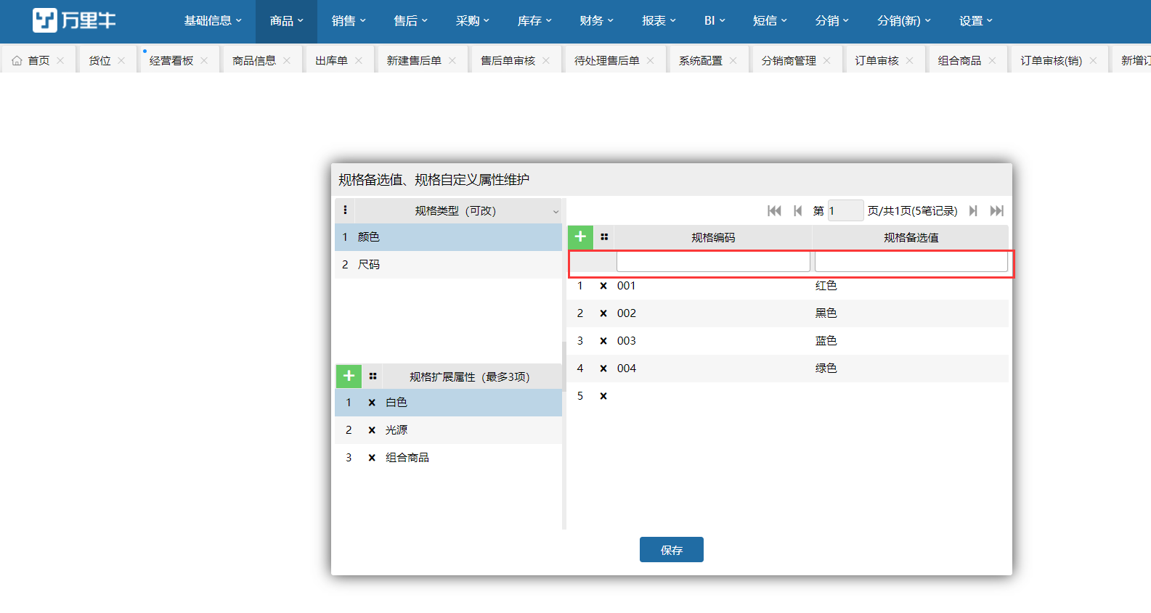Add a new spec extended attribute
This screenshot has height=613, width=1151.
(x=349, y=376)
